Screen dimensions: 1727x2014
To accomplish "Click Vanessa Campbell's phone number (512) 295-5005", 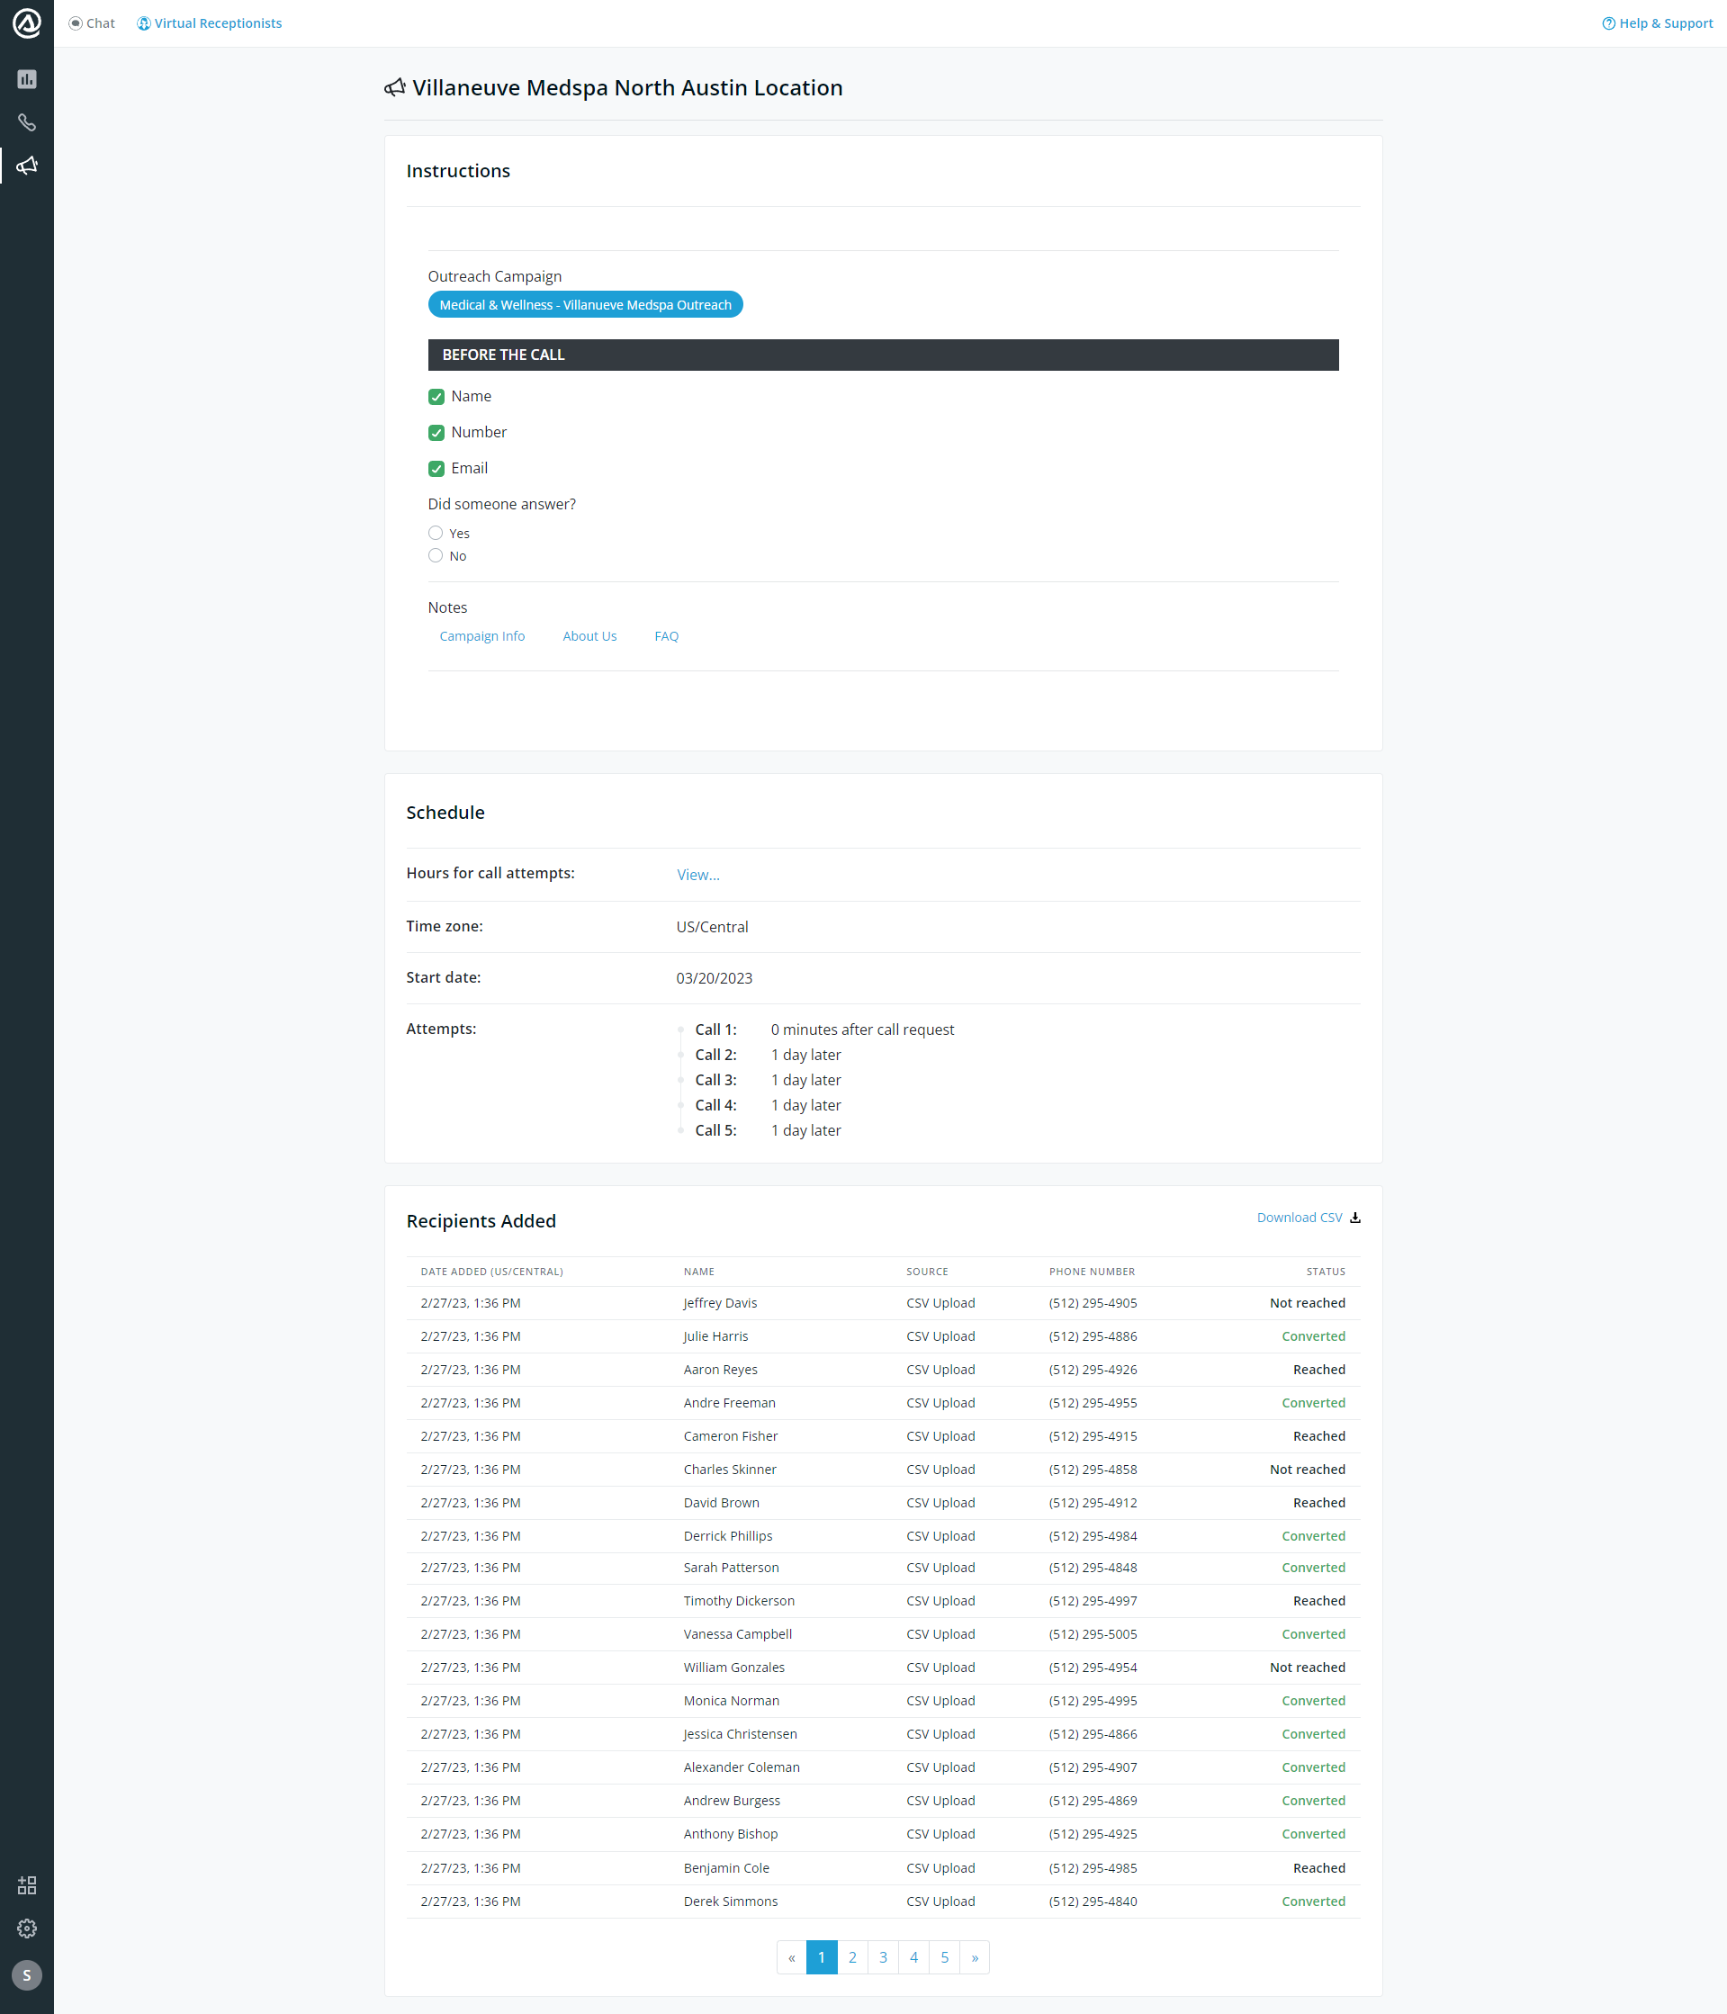I will click(x=1093, y=1634).
